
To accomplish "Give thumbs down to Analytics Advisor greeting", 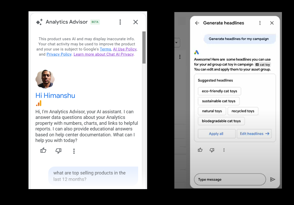I will click(59, 151).
